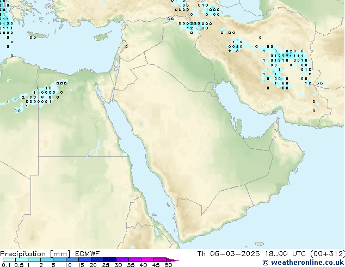
Task: Click the 'Th 06-03-2025' date text
Action: point(229,254)
